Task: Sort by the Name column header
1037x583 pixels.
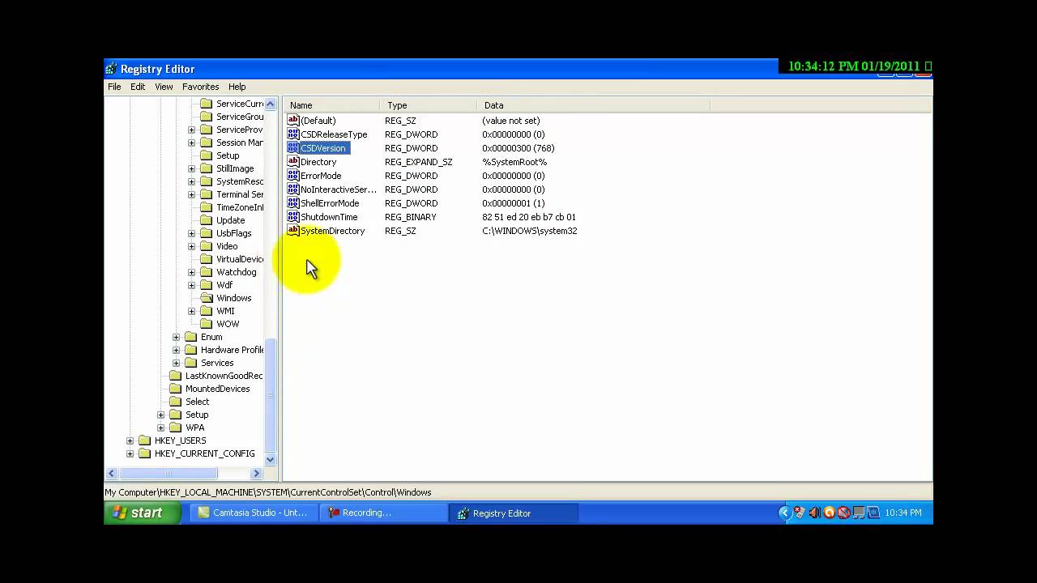Action: [332, 105]
